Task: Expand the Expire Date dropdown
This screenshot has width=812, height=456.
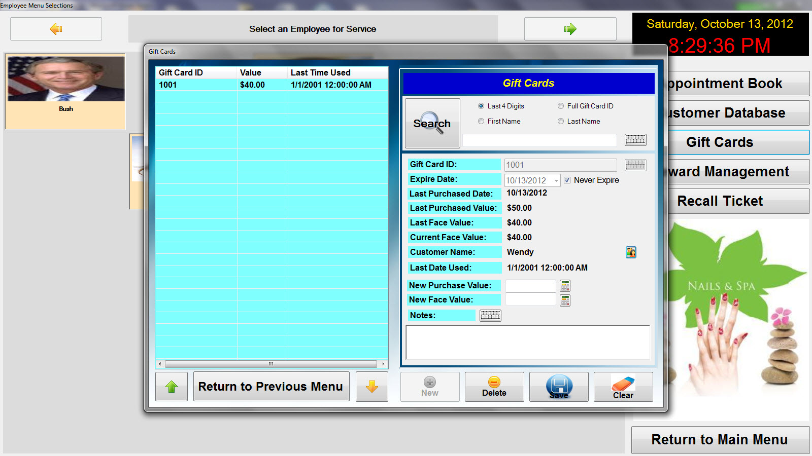Action: coord(556,180)
